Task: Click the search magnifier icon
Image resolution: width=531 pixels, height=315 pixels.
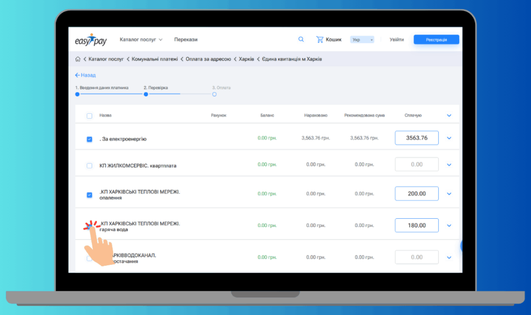Action: 301,39
